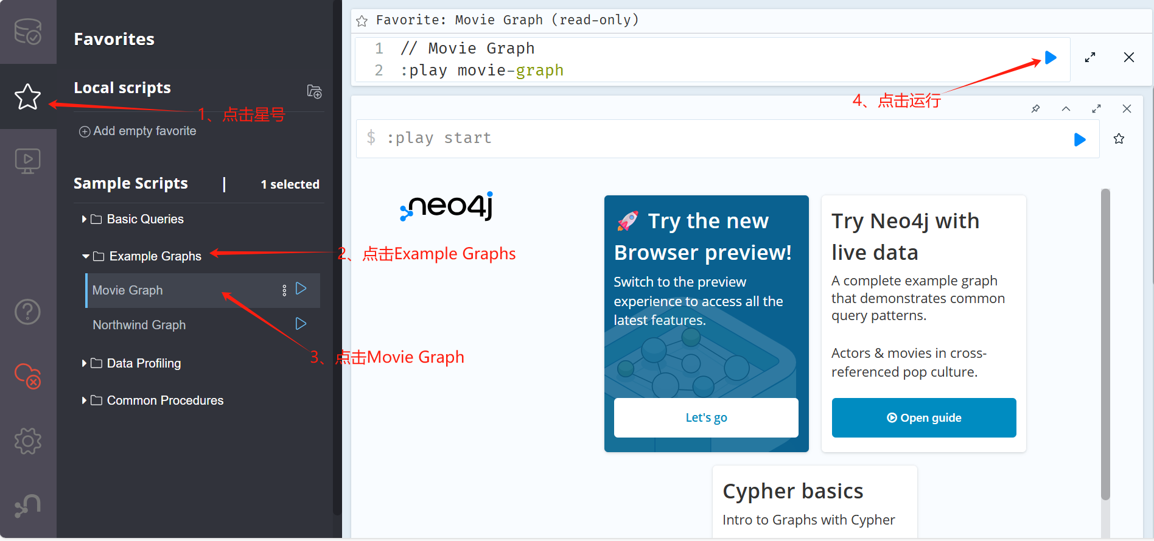Open the Database information sidebar icon
This screenshot has width=1154, height=541.
(27, 32)
